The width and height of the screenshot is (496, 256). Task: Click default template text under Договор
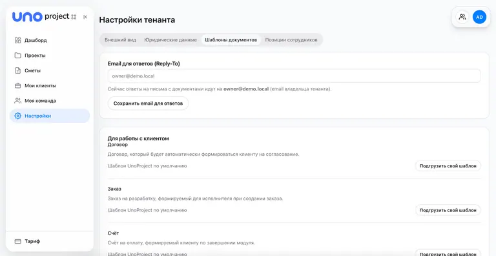point(147,165)
